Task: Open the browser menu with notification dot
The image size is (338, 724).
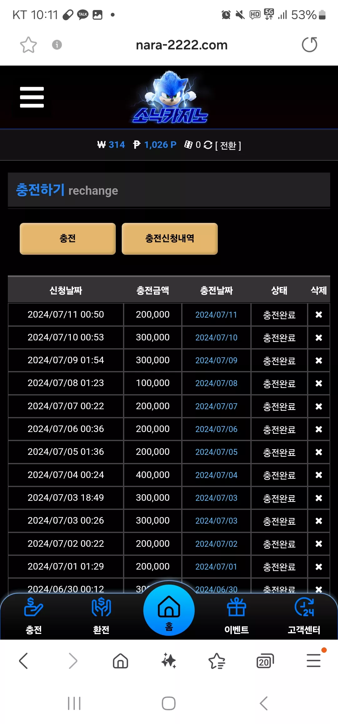Action: (x=314, y=660)
